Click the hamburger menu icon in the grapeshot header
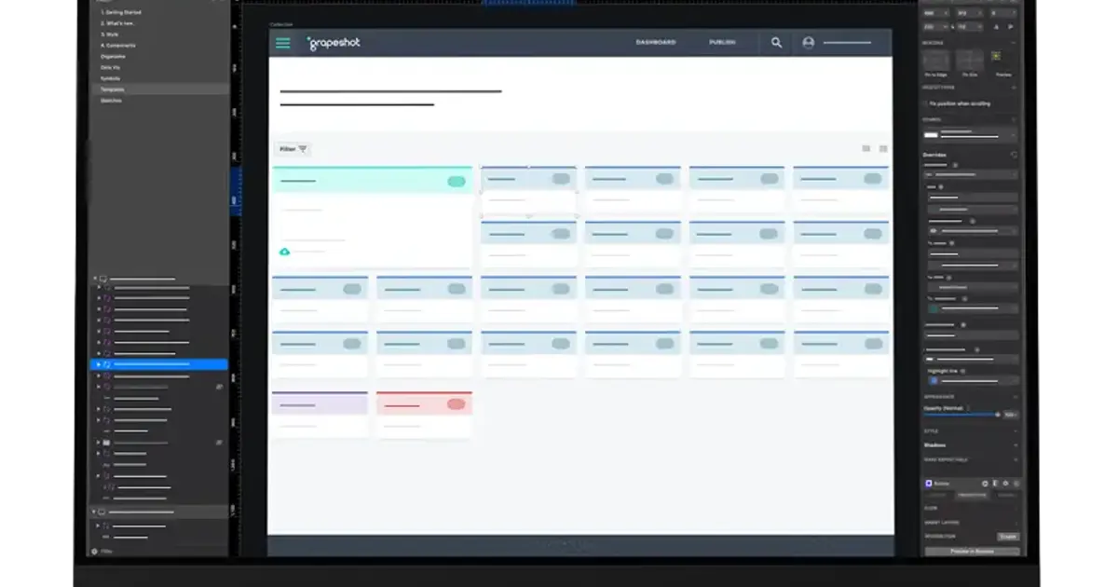The width and height of the screenshot is (1118, 587). [283, 43]
